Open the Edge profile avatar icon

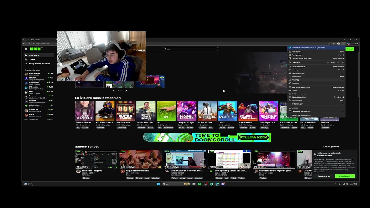tap(339, 44)
